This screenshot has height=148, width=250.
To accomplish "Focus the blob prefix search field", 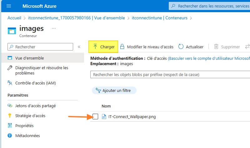I will (170, 74).
